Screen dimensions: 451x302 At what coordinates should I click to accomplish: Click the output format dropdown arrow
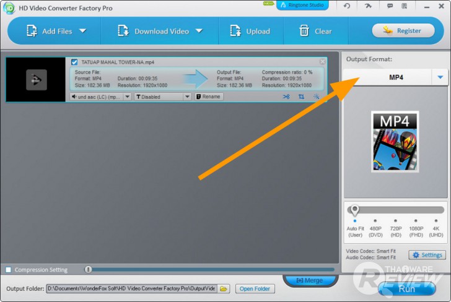[440, 77]
